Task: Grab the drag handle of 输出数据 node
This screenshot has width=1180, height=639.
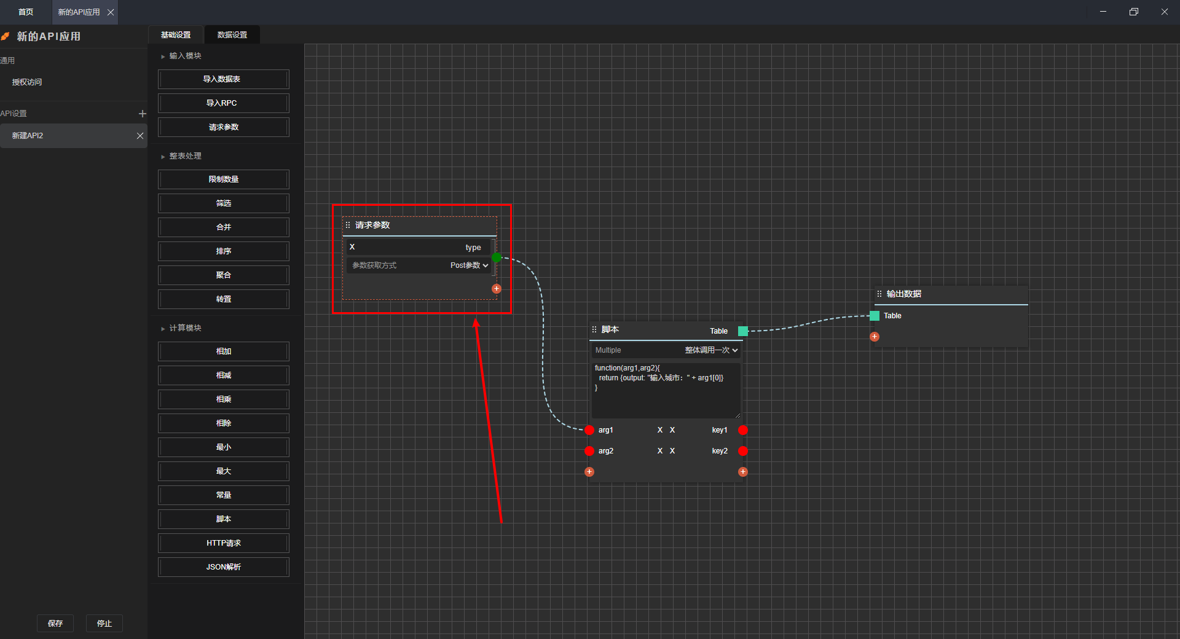Action: pos(879,294)
